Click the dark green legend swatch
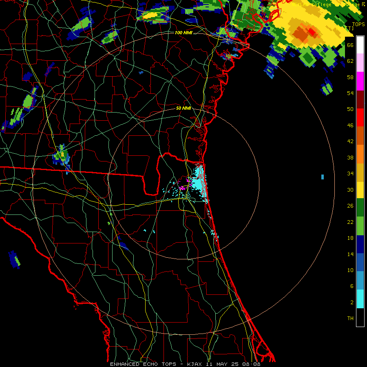Image resolution: width=367 pixels, height=367 pixels. tap(360, 208)
